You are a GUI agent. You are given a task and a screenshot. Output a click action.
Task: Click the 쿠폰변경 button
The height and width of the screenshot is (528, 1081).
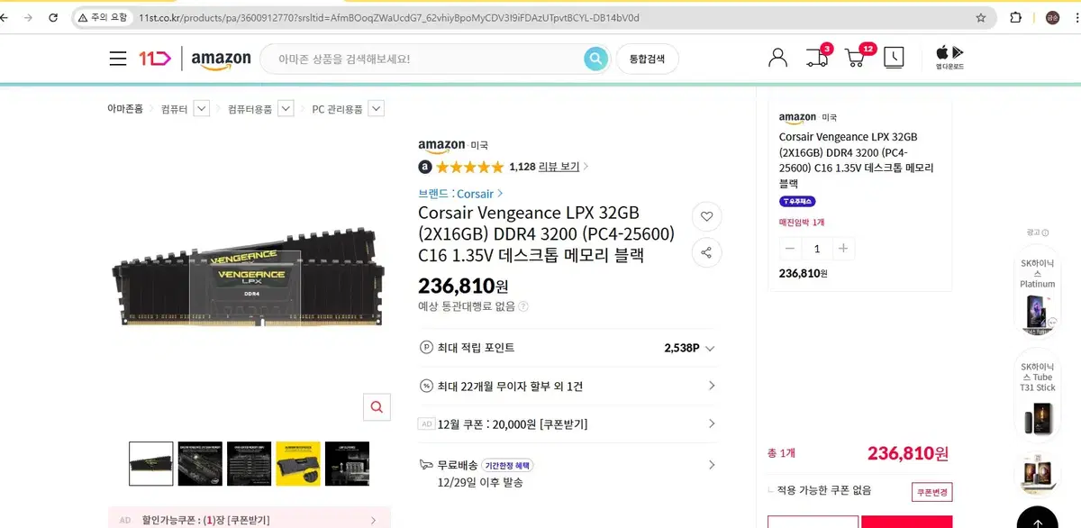coord(932,492)
